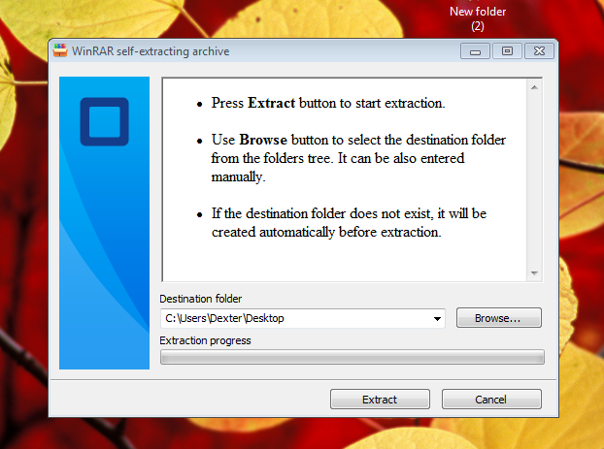Select the New folder (2) desktop item
The width and height of the screenshot is (604, 449).
point(478,18)
